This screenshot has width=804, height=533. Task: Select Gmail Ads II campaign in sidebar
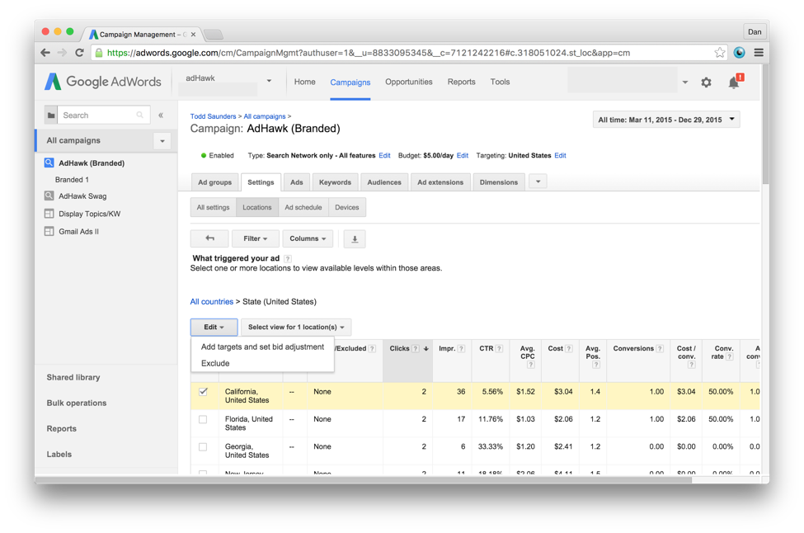(x=78, y=231)
